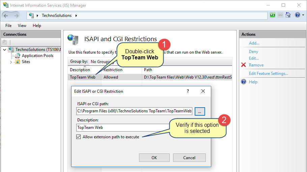307x172 pixels.
Task: Click the Stop icon in toolbar
Action: coord(280,15)
